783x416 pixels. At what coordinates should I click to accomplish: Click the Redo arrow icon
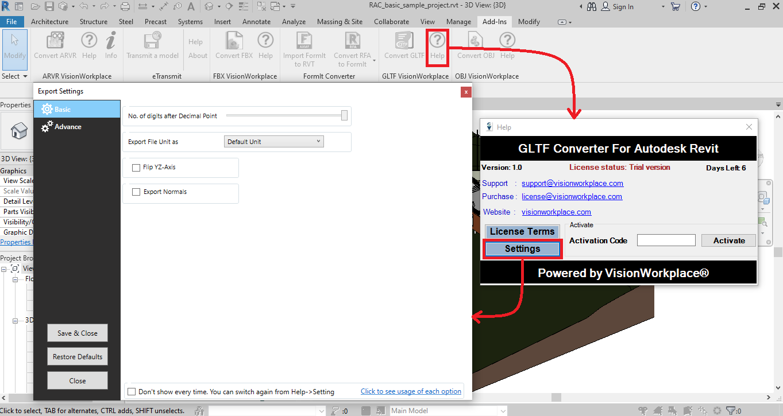(104, 7)
